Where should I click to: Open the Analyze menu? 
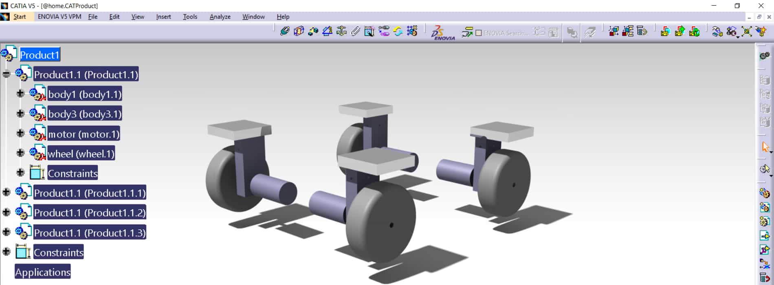click(x=220, y=17)
